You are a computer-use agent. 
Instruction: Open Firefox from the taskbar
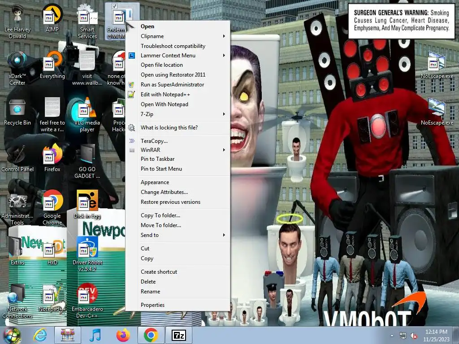123,335
